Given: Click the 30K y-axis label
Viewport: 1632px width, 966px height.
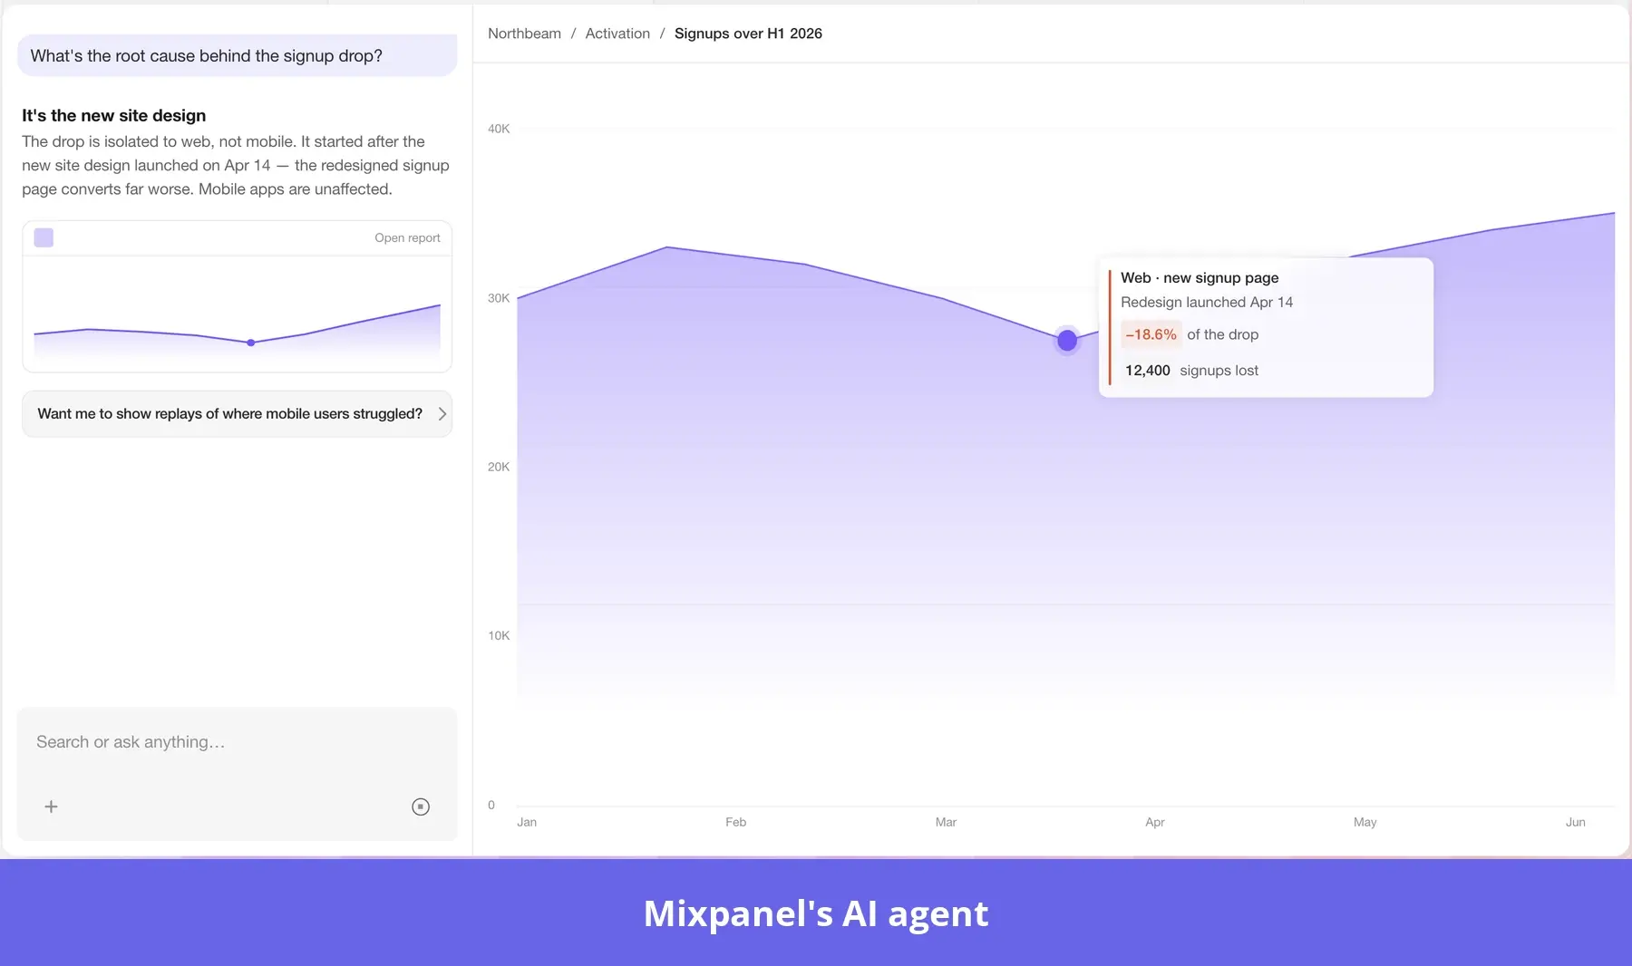Looking at the screenshot, I should tap(499, 298).
